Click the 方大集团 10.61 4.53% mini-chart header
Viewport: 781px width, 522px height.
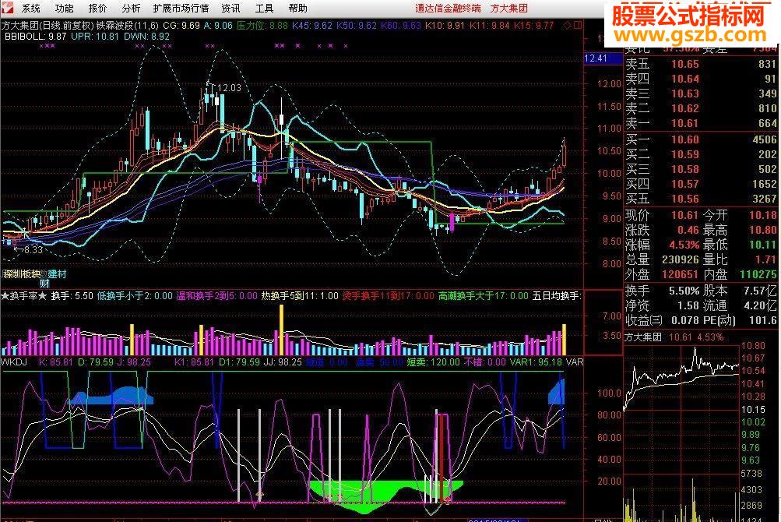[x=674, y=337]
